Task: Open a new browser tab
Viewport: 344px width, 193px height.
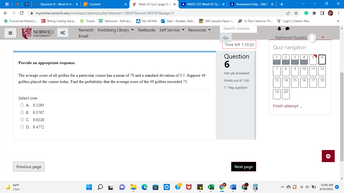Action: [x=282, y=4]
